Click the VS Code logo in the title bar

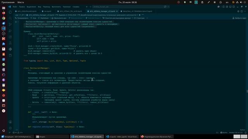10,7
